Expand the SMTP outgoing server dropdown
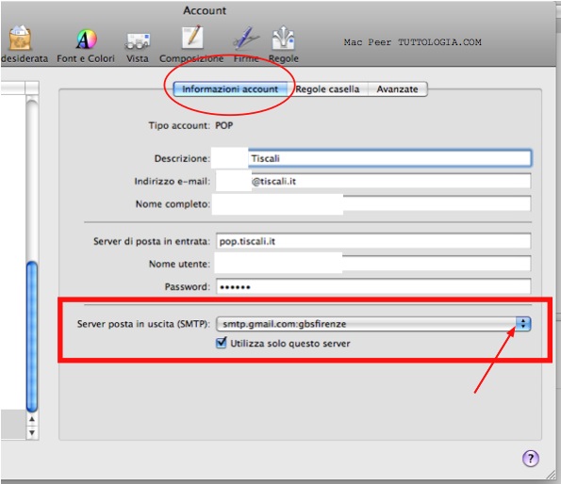 pos(523,324)
